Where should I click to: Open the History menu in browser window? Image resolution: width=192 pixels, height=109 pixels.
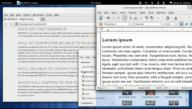tap(27, 15)
